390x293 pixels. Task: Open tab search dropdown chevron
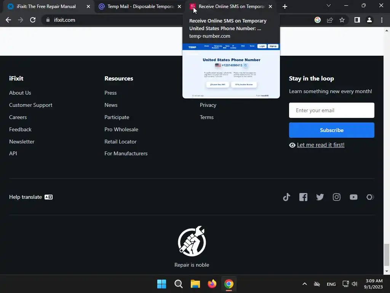(x=329, y=5)
